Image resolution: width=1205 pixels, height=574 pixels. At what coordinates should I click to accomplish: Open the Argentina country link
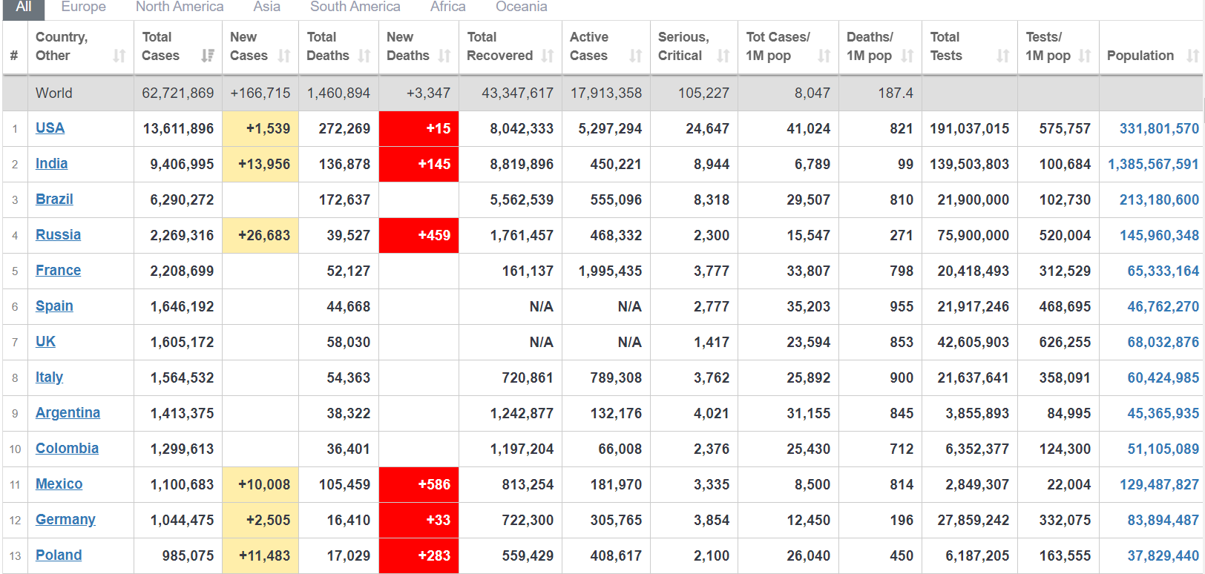(x=68, y=412)
